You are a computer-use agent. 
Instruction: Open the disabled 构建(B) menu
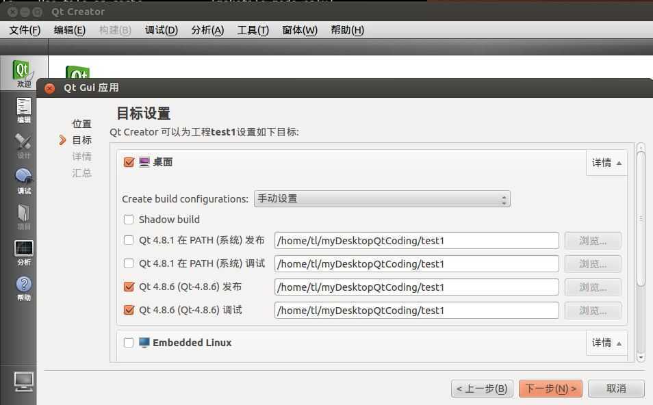(115, 30)
